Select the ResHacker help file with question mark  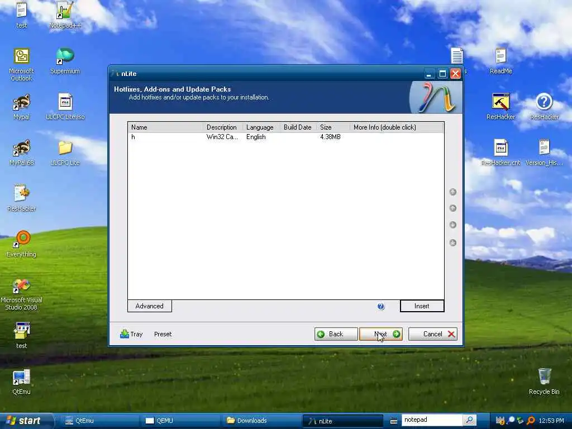click(544, 107)
